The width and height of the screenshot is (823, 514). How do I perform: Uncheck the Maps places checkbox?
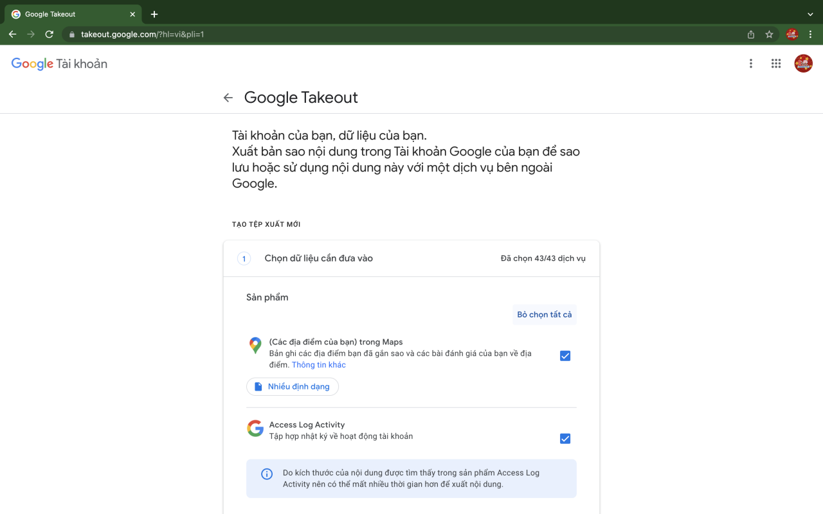(x=565, y=356)
